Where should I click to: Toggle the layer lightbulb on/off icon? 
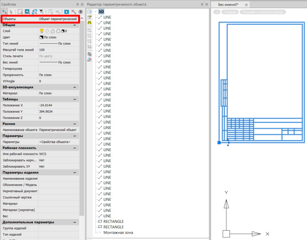[41, 31]
